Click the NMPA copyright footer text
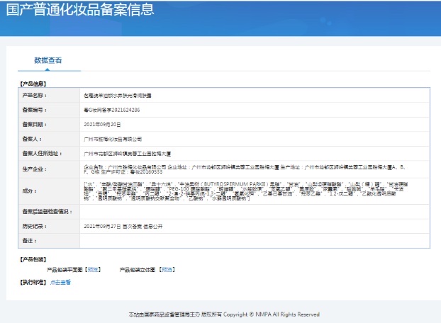Viewport: 441px width, 323px height. pyautogui.click(x=220, y=314)
